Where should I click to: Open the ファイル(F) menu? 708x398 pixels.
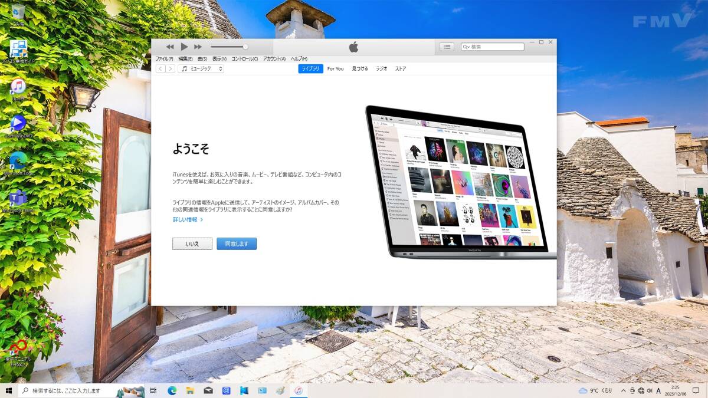pyautogui.click(x=164, y=59)
